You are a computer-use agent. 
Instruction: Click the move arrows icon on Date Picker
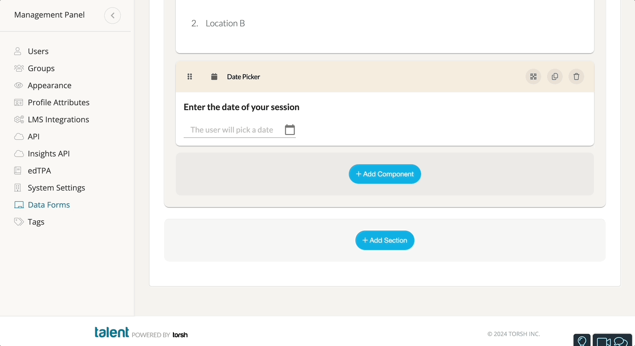[533, 77]
